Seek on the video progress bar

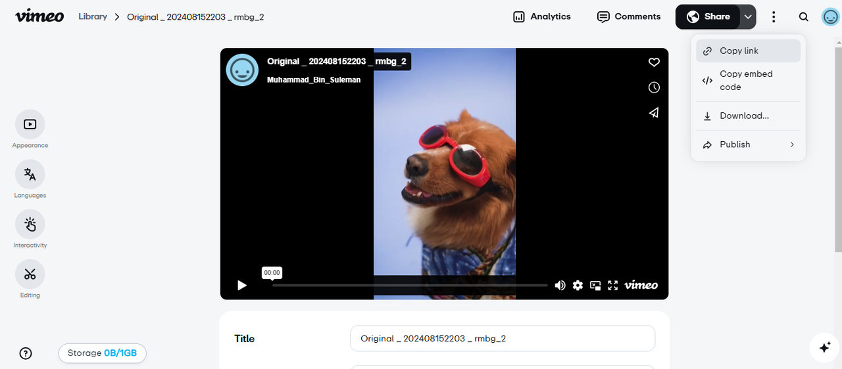pos(410,285)
